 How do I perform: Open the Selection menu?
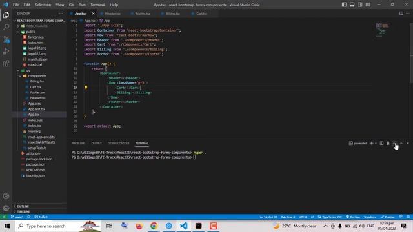(x=43, y=5)
